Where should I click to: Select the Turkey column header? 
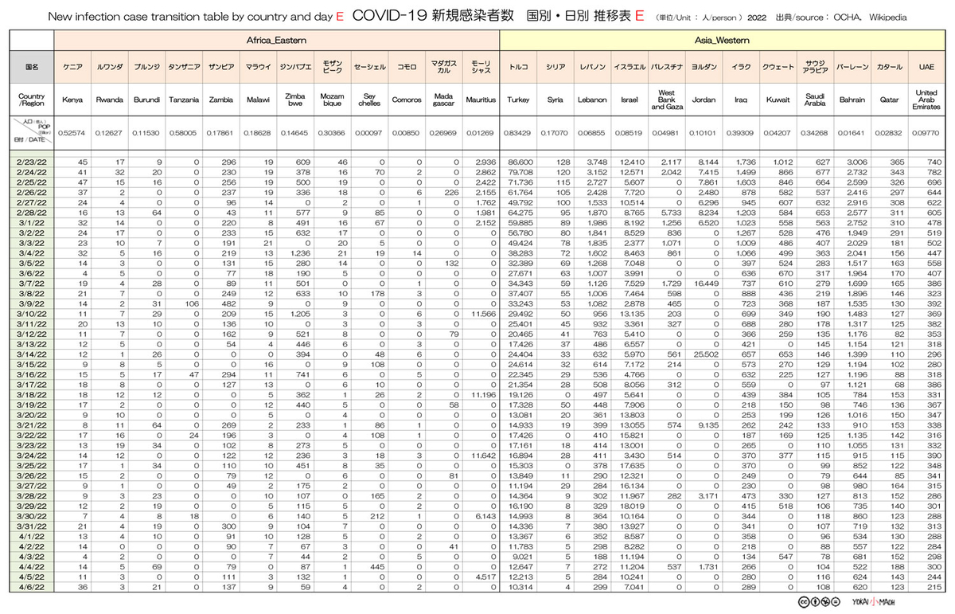(519, 100)
